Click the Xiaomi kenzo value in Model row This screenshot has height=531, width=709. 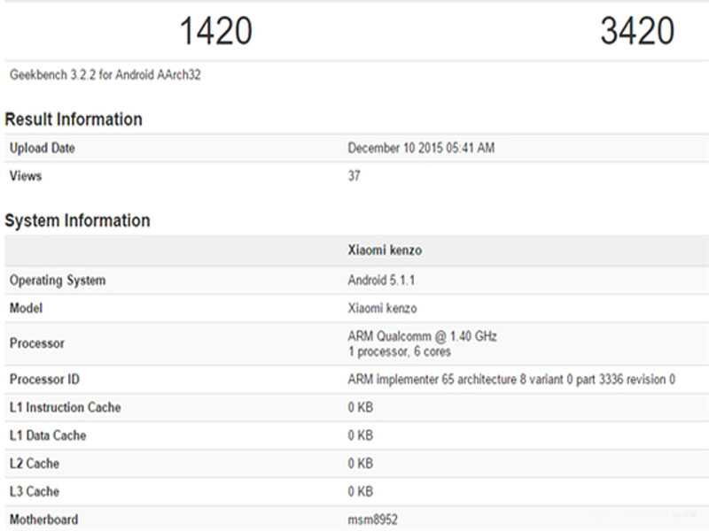382,308
